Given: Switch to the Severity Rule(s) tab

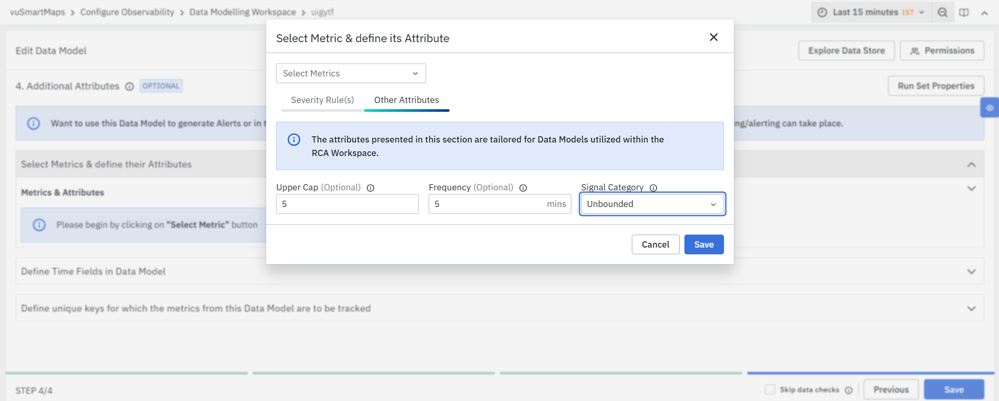Looking at the screenshot, I should pos(322,100).
